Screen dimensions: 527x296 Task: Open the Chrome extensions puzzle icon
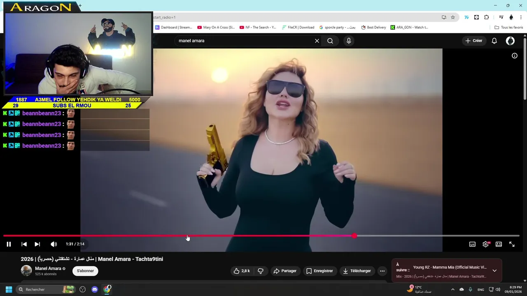coord(487,17)
